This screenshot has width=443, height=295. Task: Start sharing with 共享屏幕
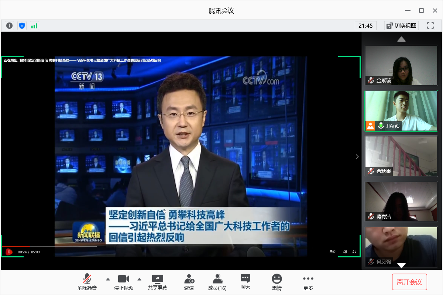pos(158,282)
